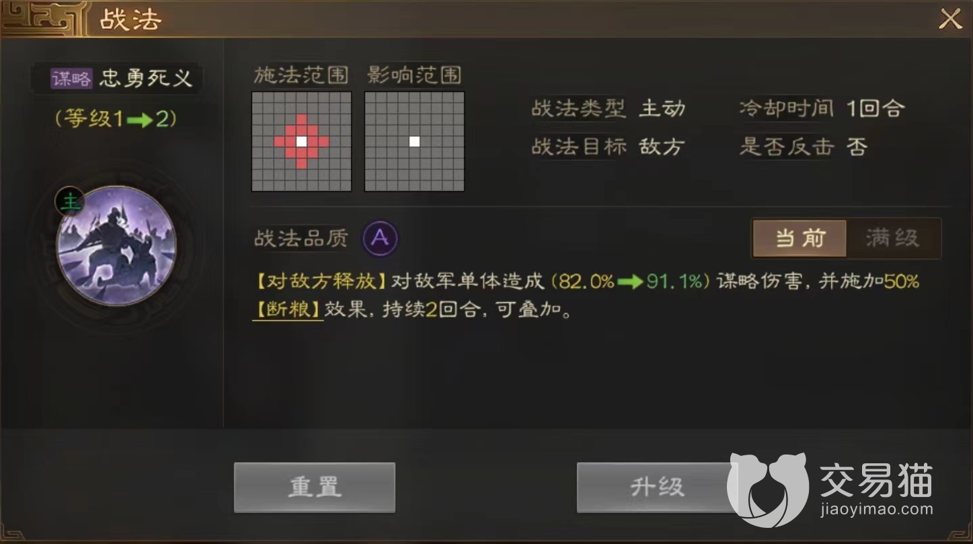Switch to the 满级 max level view

[893, 238]
